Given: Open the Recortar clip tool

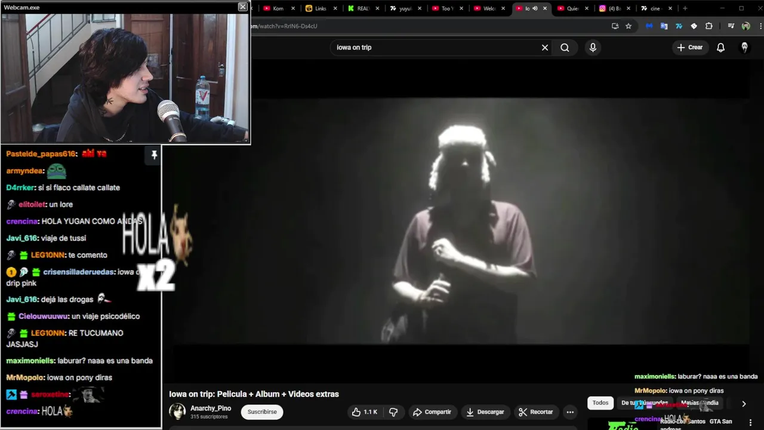Looking at the screenshot, I should pyautogui.click(x=536, y=412).
